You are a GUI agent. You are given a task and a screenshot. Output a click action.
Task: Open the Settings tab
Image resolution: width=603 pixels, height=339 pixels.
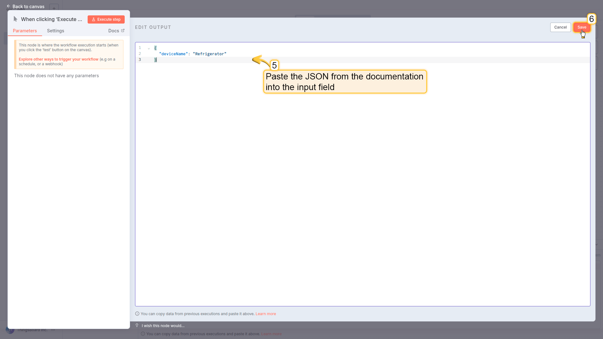(56, 31)
